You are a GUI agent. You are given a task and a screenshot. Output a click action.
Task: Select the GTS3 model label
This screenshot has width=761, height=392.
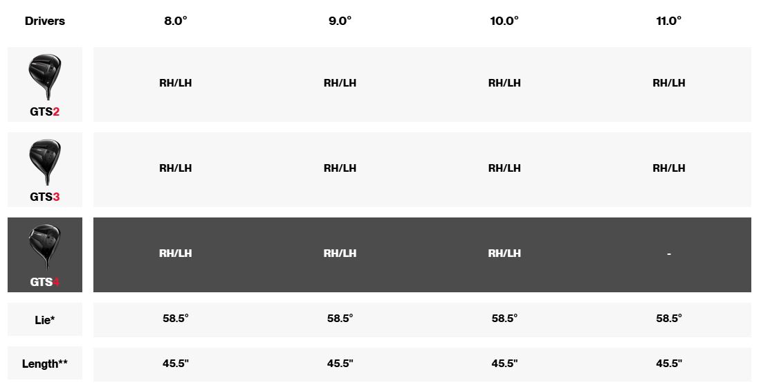click(45, 197)
